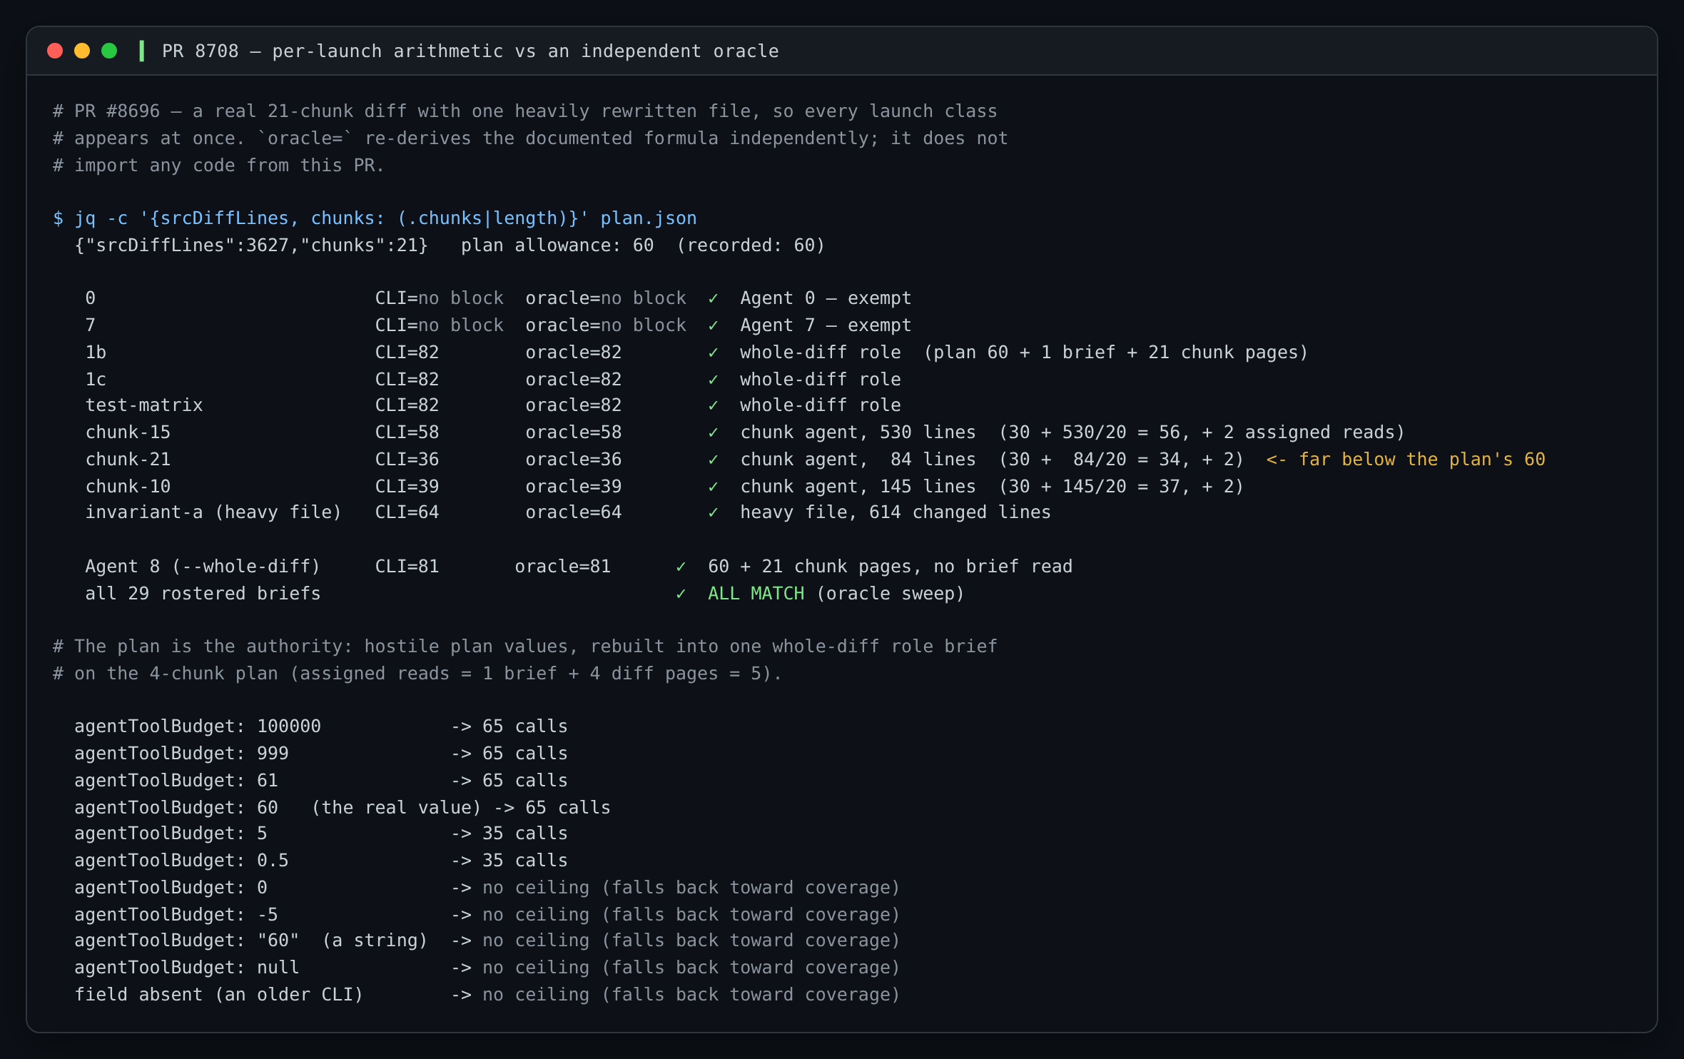Click the '1c' row name
This screenshot has height=1059, width=1684.
(x=96, y=380)
